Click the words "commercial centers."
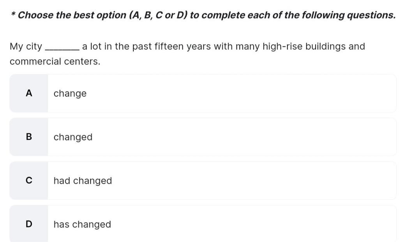This screenshot has height=242, width=399. tap(55, 62)
